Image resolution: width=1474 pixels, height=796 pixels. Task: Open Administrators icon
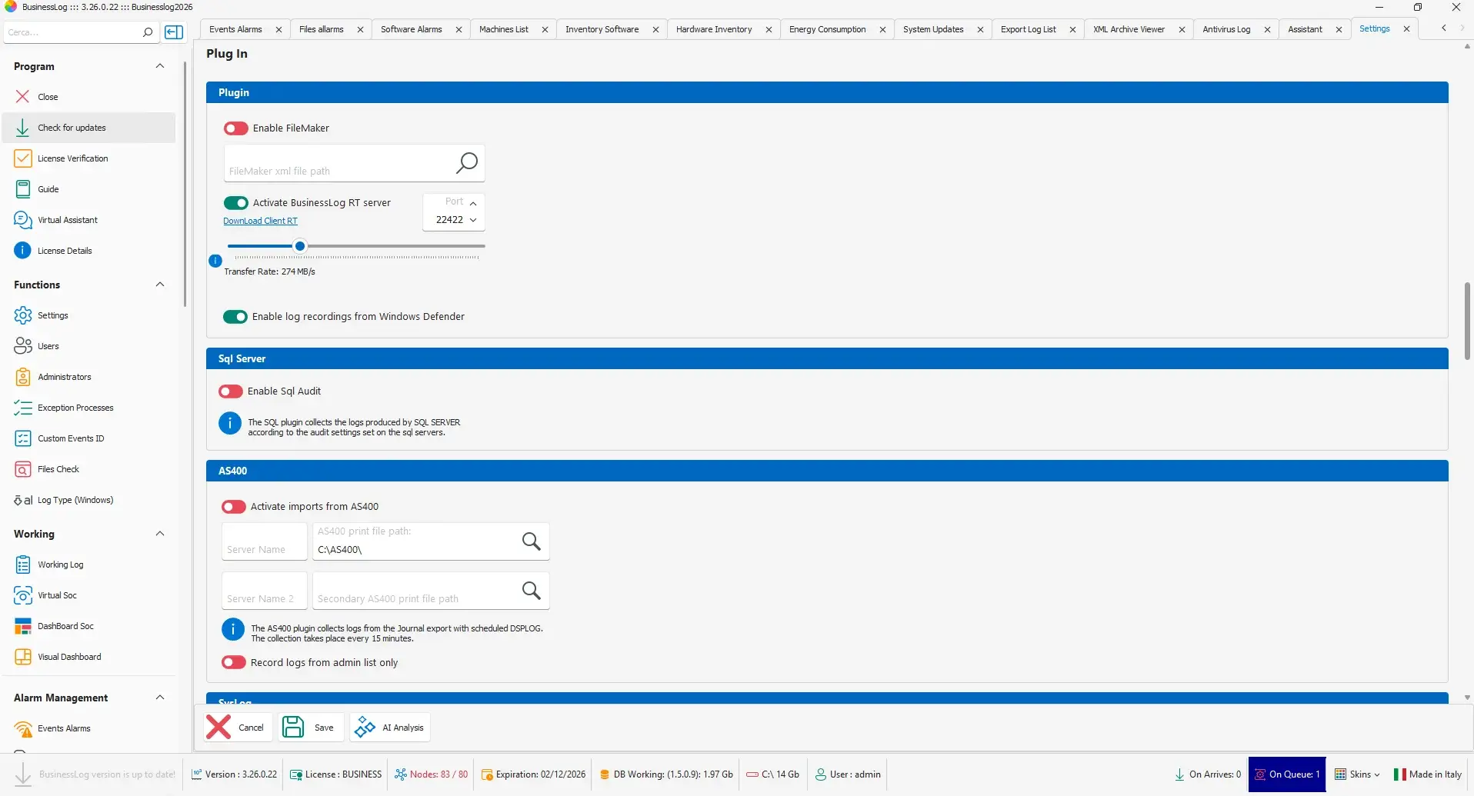click(23, 377)
